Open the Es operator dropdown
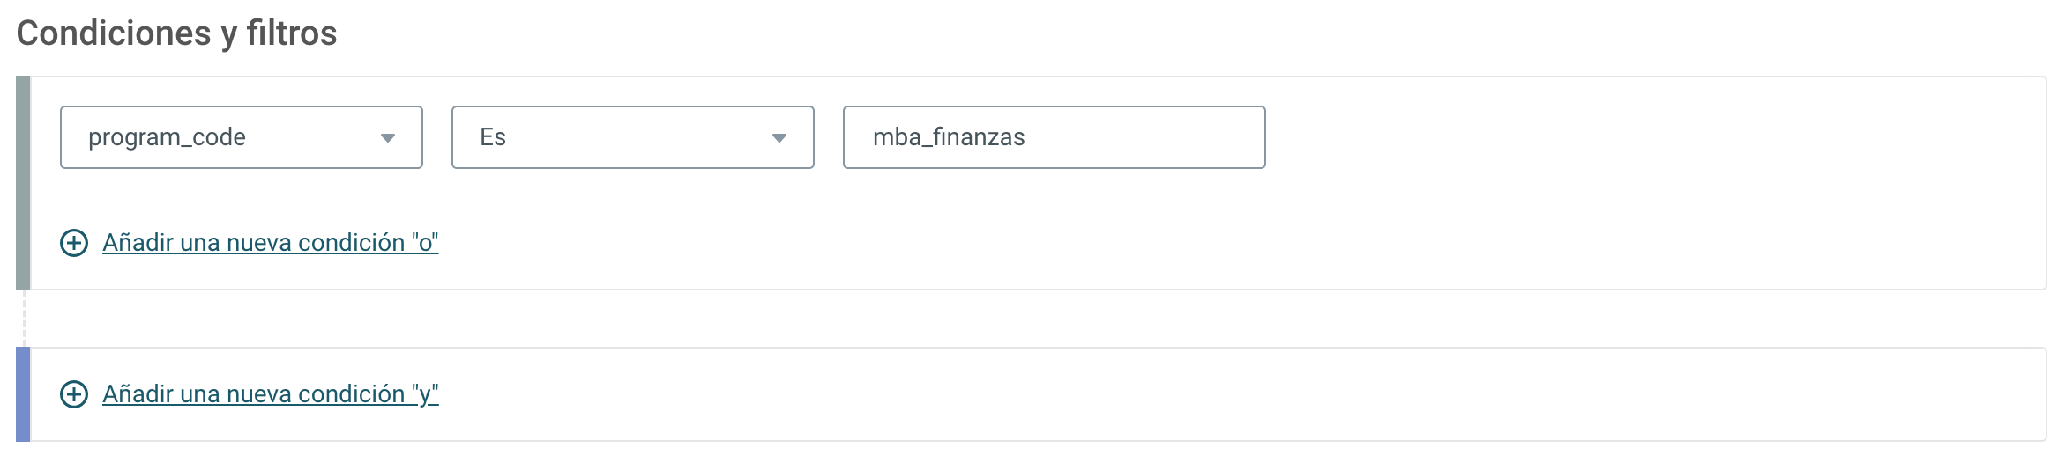Screen dimensions: 2072x470 (633, 137)
